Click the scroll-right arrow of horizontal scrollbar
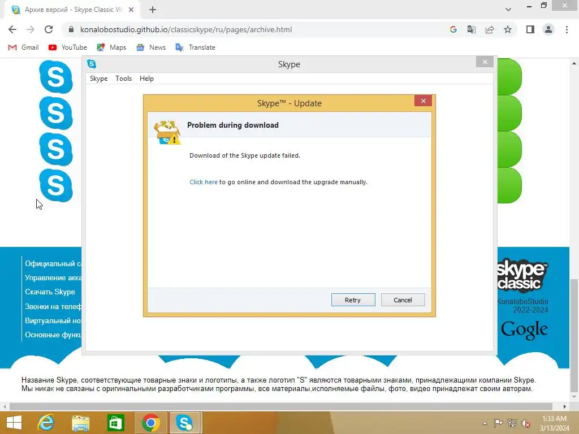The image size is (579, 434). (565, 406)
